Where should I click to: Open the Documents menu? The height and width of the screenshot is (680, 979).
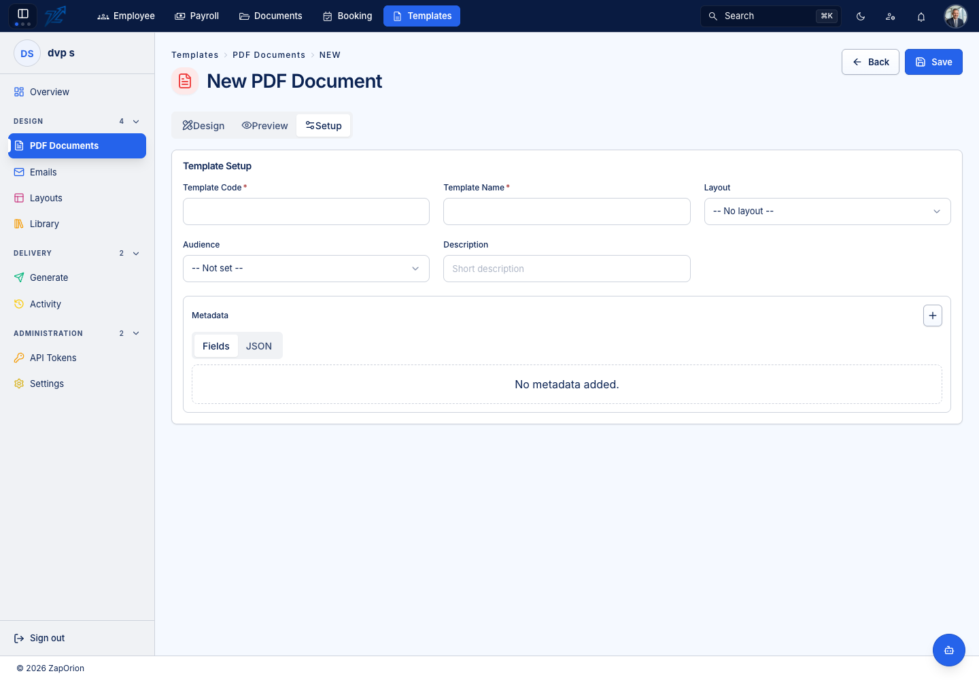pyautogui.click(x=271, y=16)
